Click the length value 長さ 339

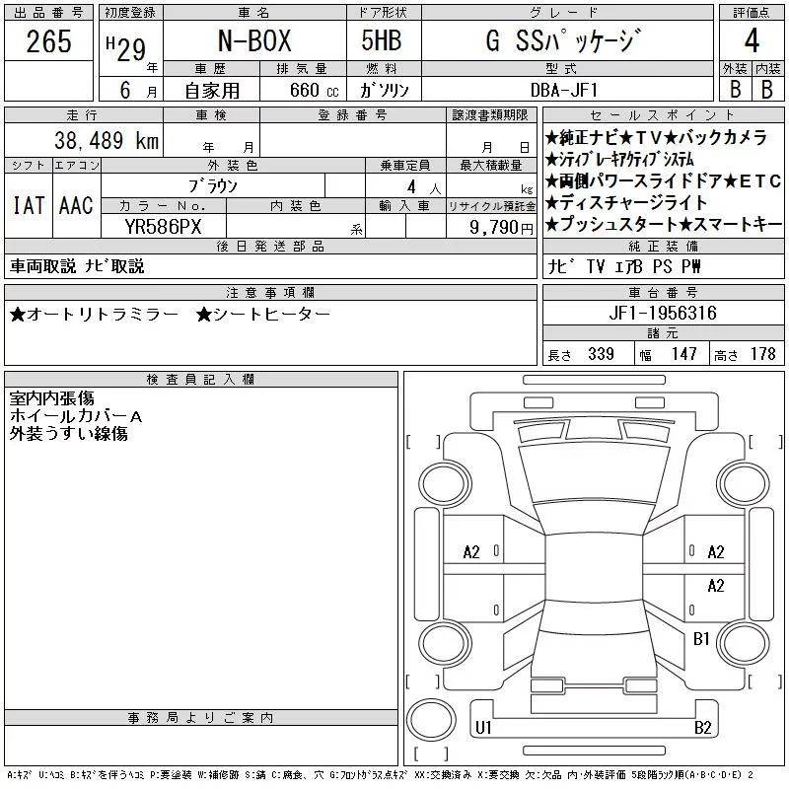(581, 354)
